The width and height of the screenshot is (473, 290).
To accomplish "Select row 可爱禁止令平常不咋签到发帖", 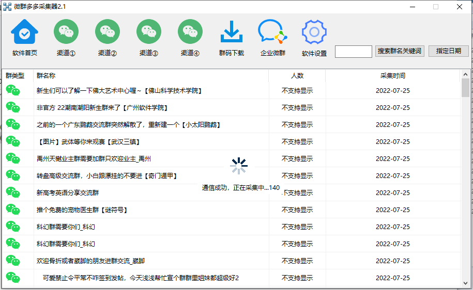I will pos(232,278).
